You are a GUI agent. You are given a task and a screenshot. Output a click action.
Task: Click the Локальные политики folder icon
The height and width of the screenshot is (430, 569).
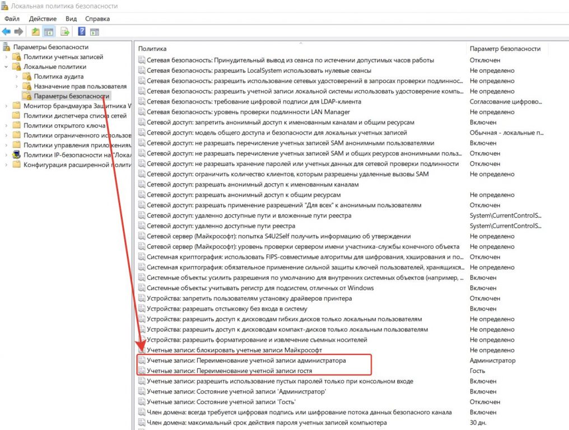point(16,67)
